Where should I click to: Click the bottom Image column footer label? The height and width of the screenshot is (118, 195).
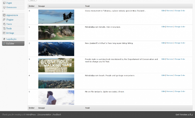pyautogui.click(x=42, y=108)
